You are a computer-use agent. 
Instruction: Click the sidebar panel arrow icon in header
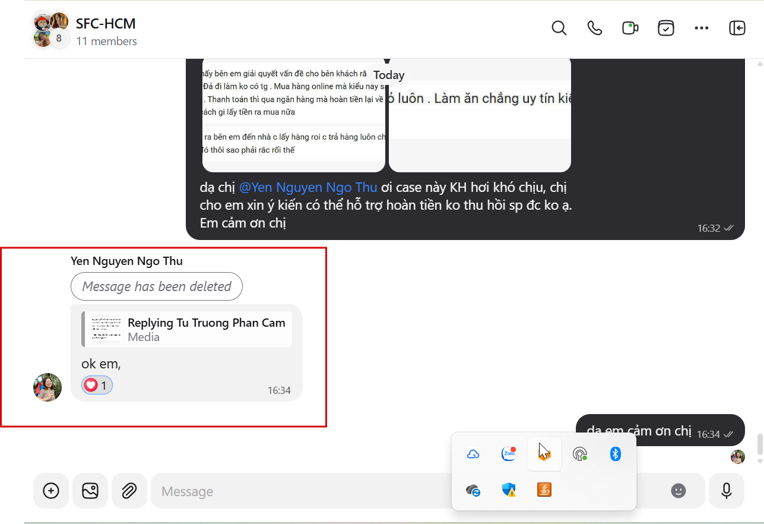coord(737,28)
